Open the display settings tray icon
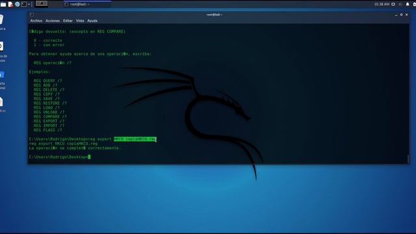The image size is (416, 234). coord(393,5)
